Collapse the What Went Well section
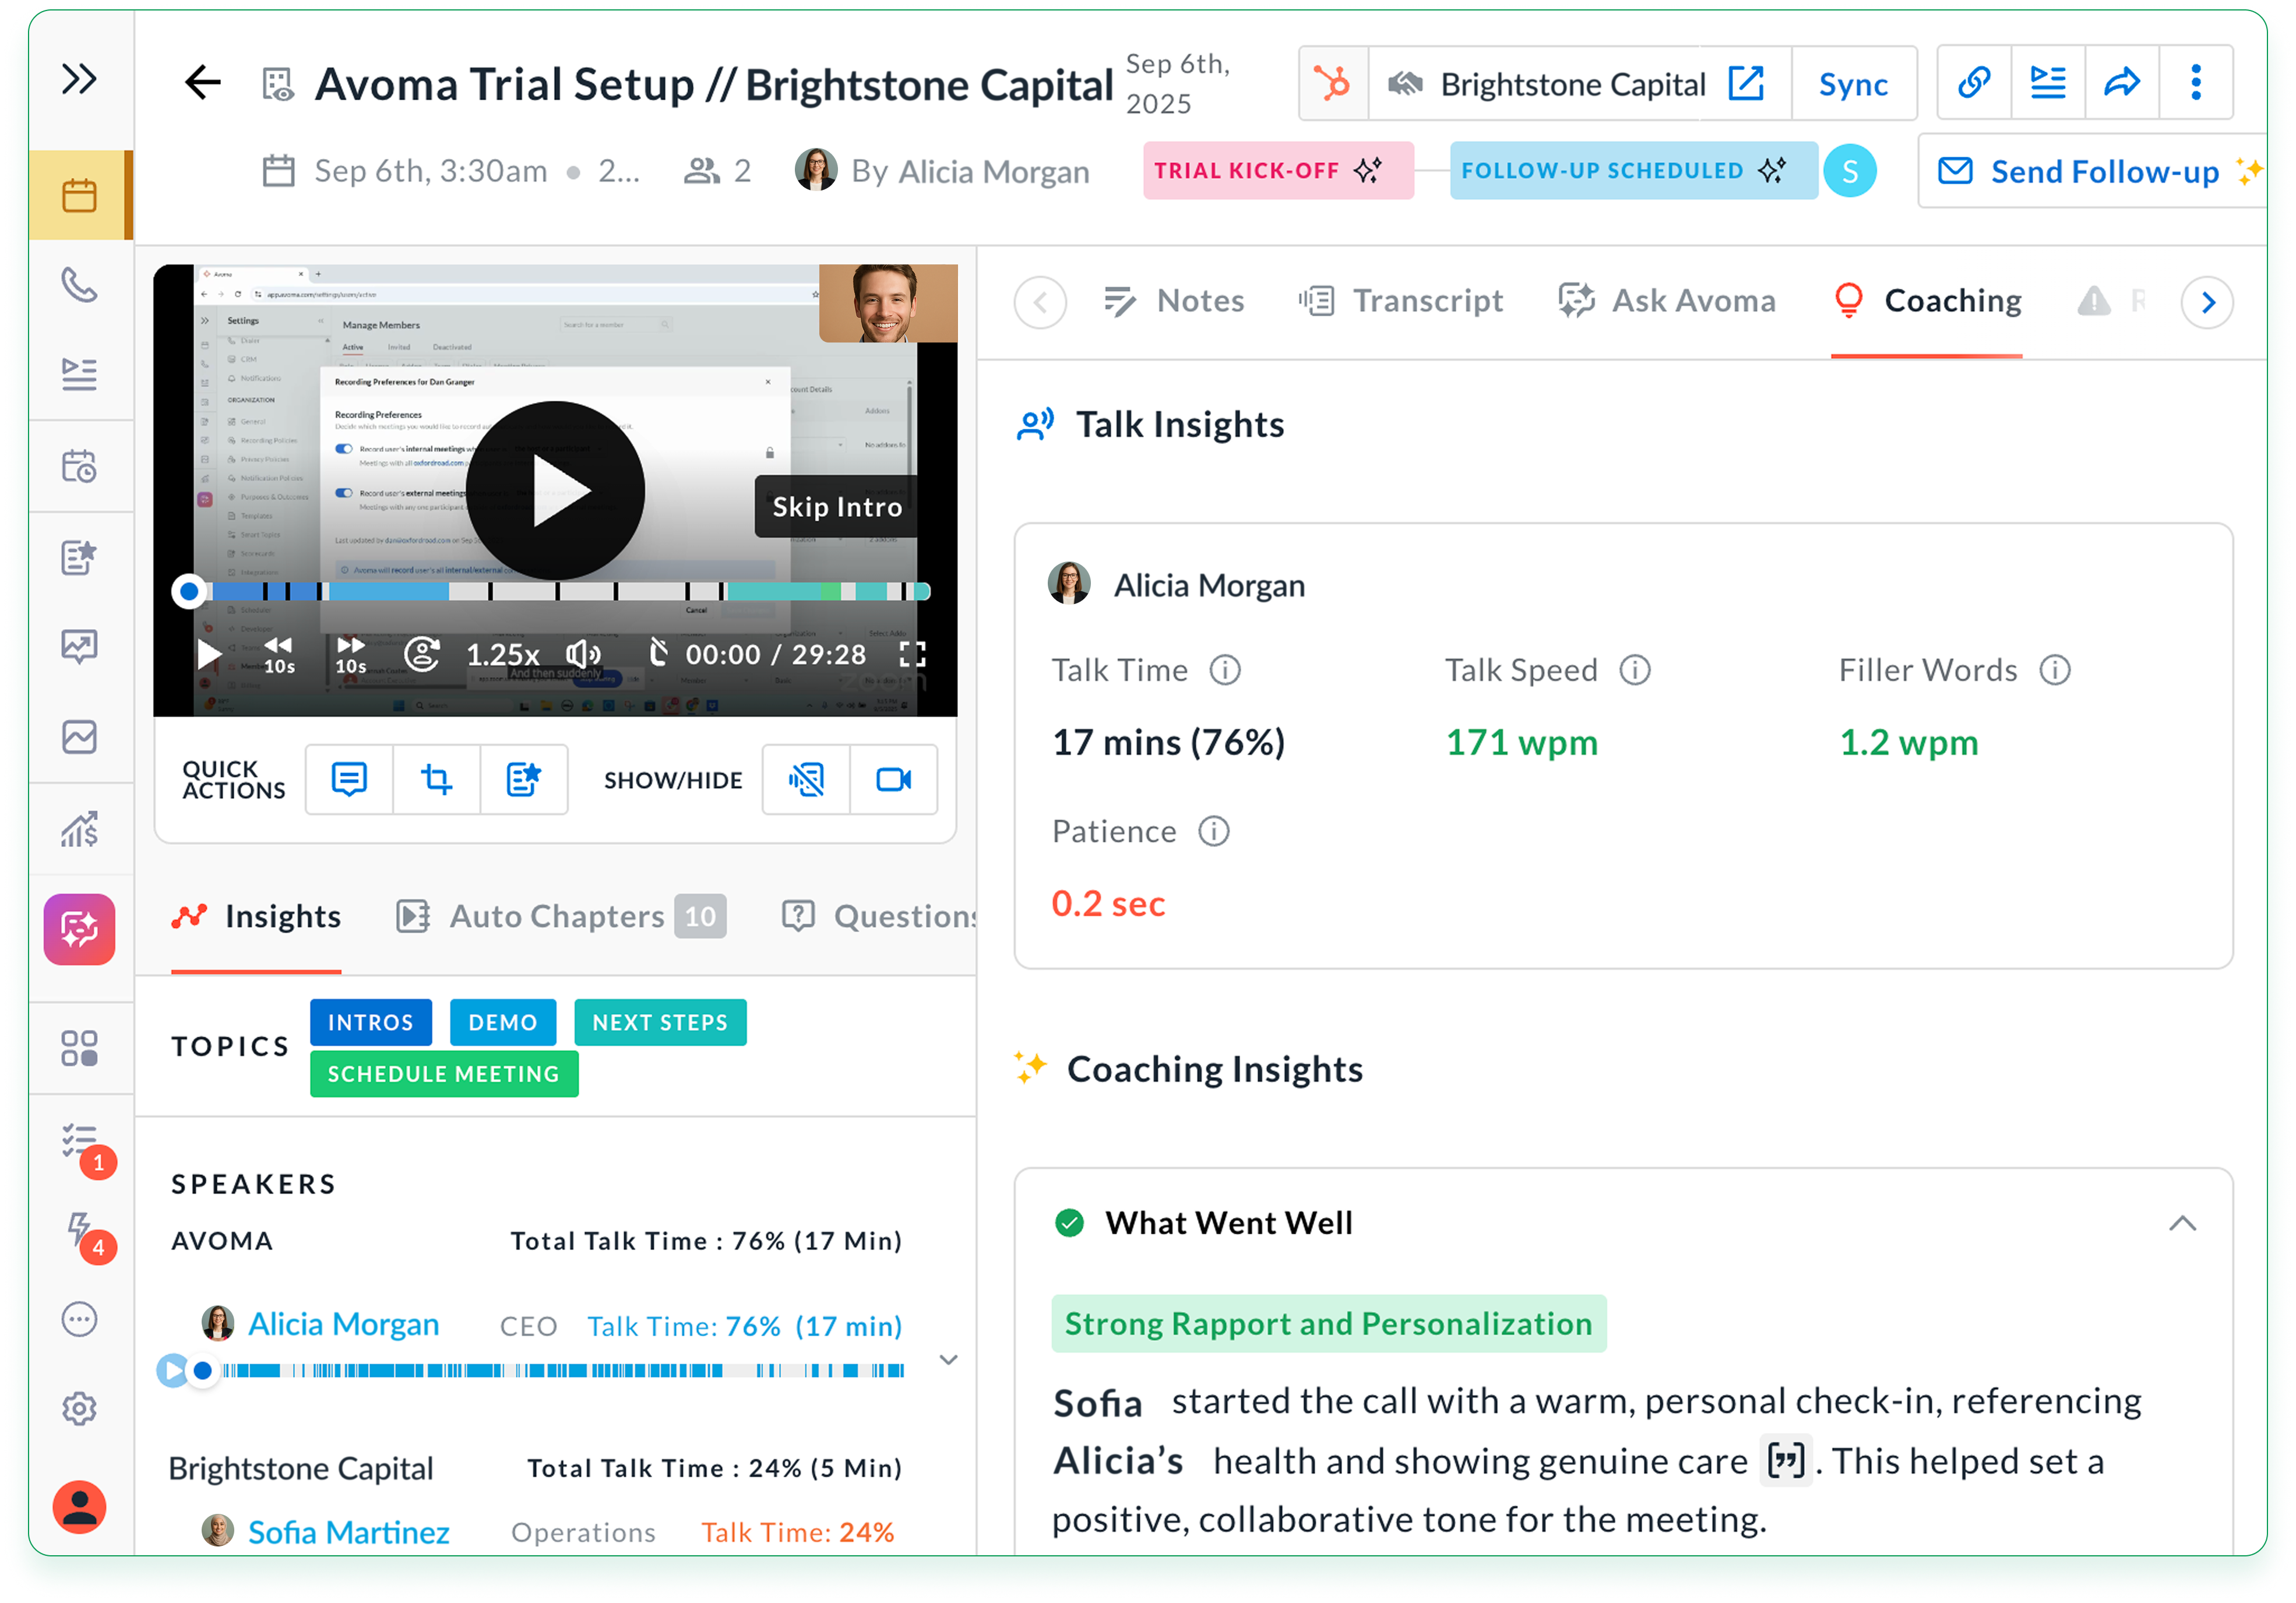2296x1603 pixels. coord(2183,1223)
